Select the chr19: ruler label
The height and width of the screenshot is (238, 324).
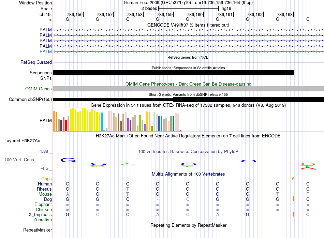pos(46,14)
